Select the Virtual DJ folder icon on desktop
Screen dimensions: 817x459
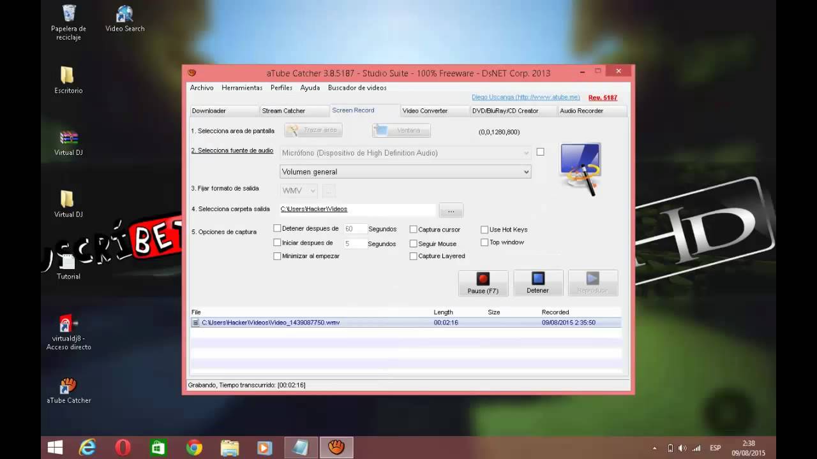[68, 204]
